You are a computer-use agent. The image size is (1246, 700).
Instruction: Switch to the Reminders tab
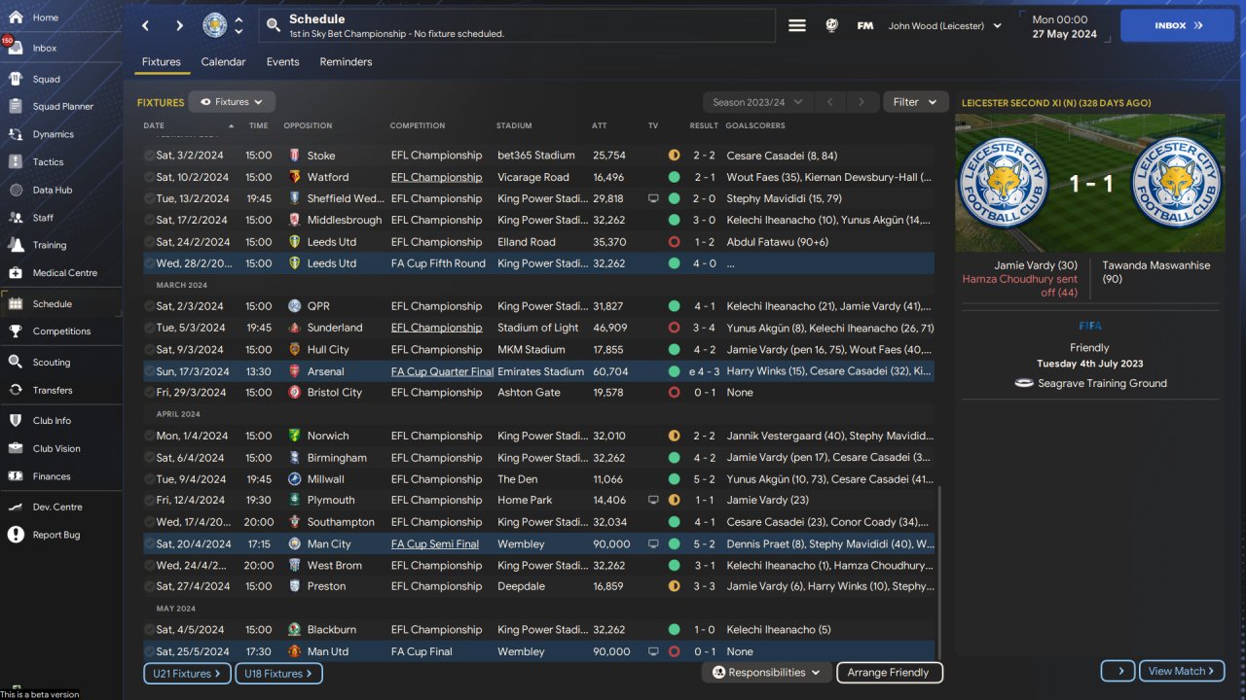point(346,62)
